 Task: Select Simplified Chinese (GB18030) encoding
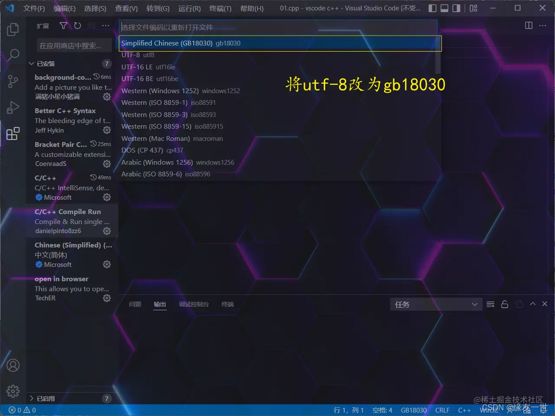[280, 43]
